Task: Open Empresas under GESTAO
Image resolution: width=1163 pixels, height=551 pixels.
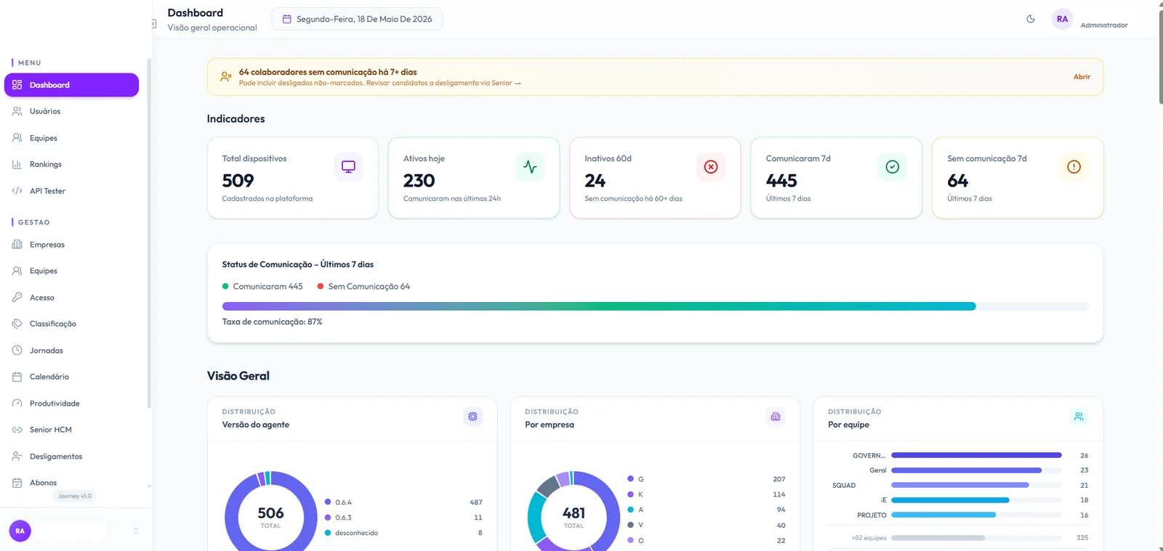Action: coord(71,245)
